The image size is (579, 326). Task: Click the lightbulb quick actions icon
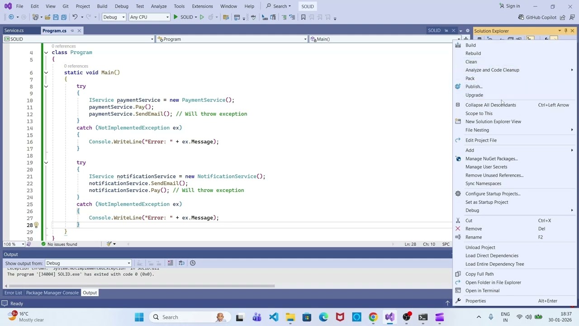[x=36, y=225]
